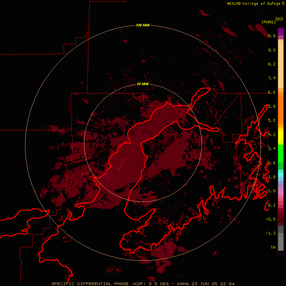Click the 50 NMI range ring label
This screenshot has height=286, width=286.
(143, 84)
